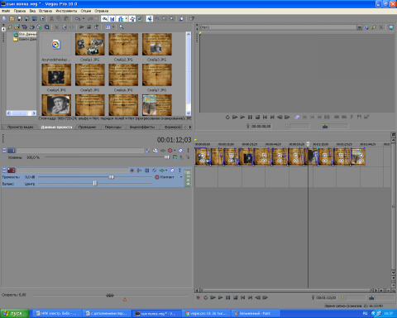Open the Правка menu
This screenshot has height=318, width=397.
click(20, 11)
